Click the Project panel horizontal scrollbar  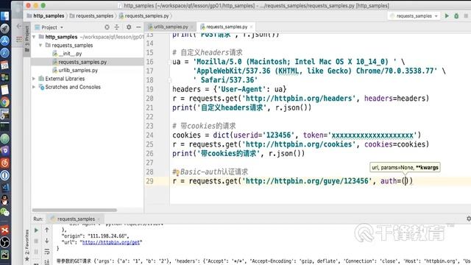[74, 210]
